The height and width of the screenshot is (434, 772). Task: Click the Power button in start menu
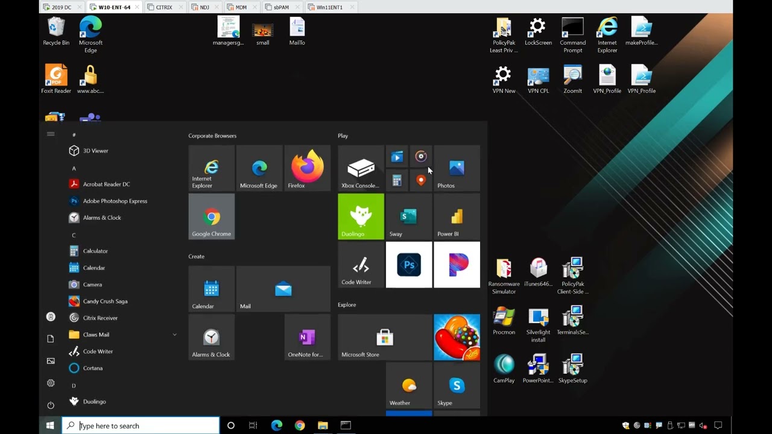point(51,405)
